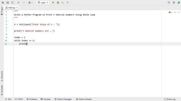Open file using the folder icon

click(3, 3)
